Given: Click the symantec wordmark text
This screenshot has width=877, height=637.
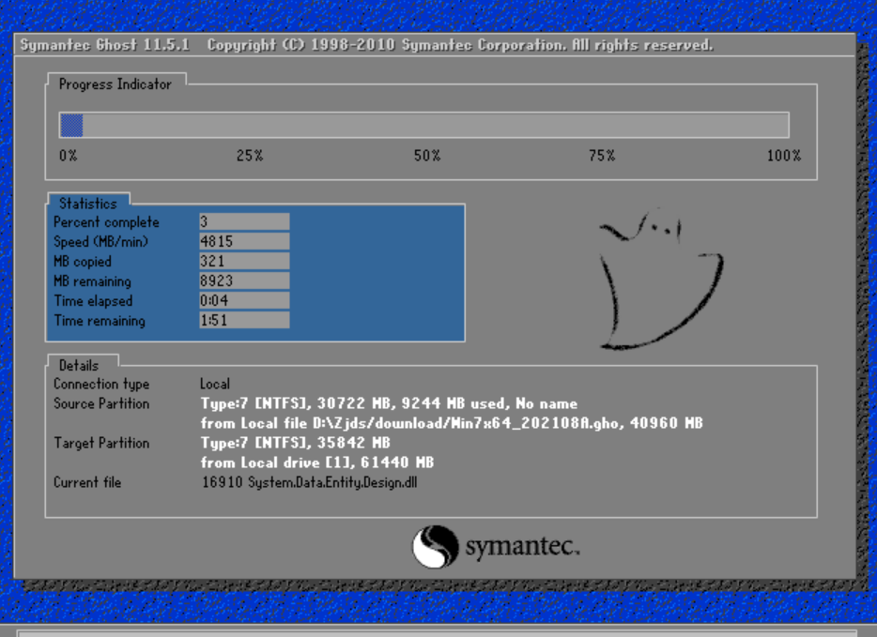Looking at the screenshot, I should click(x=522, y=547).
